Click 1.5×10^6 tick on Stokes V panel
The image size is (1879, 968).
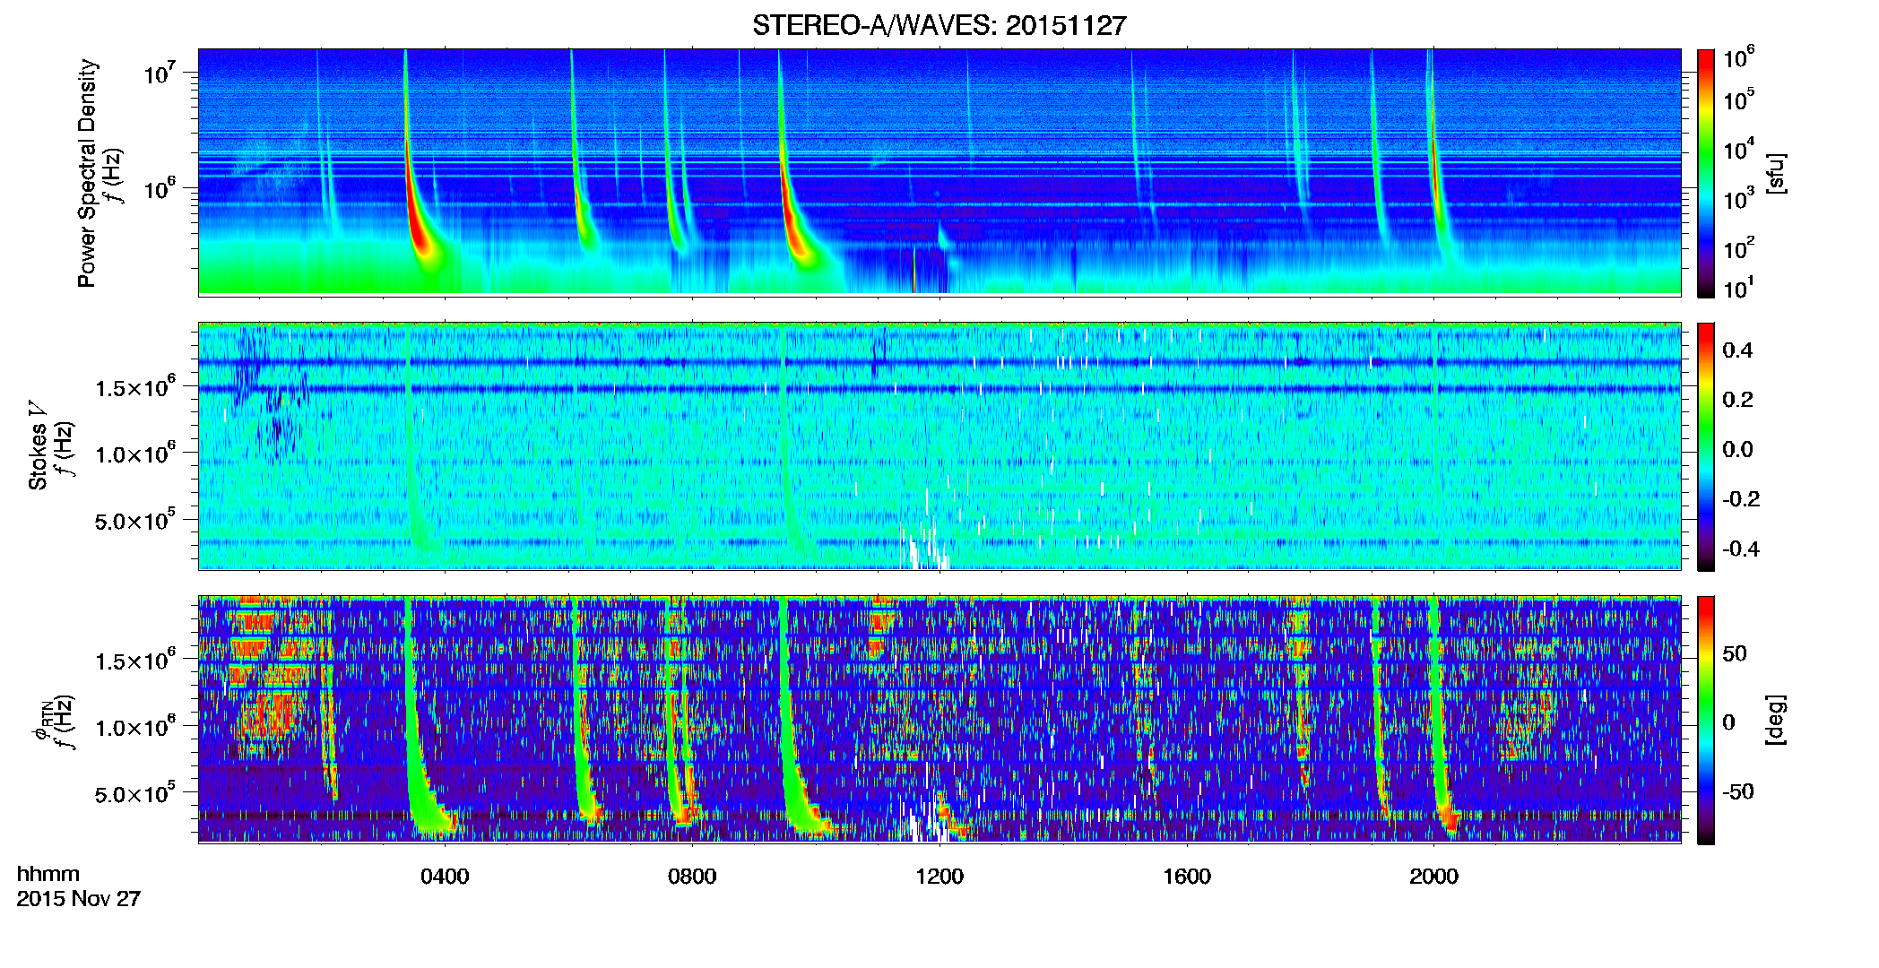pyautogui.click(x=135, y=387)
